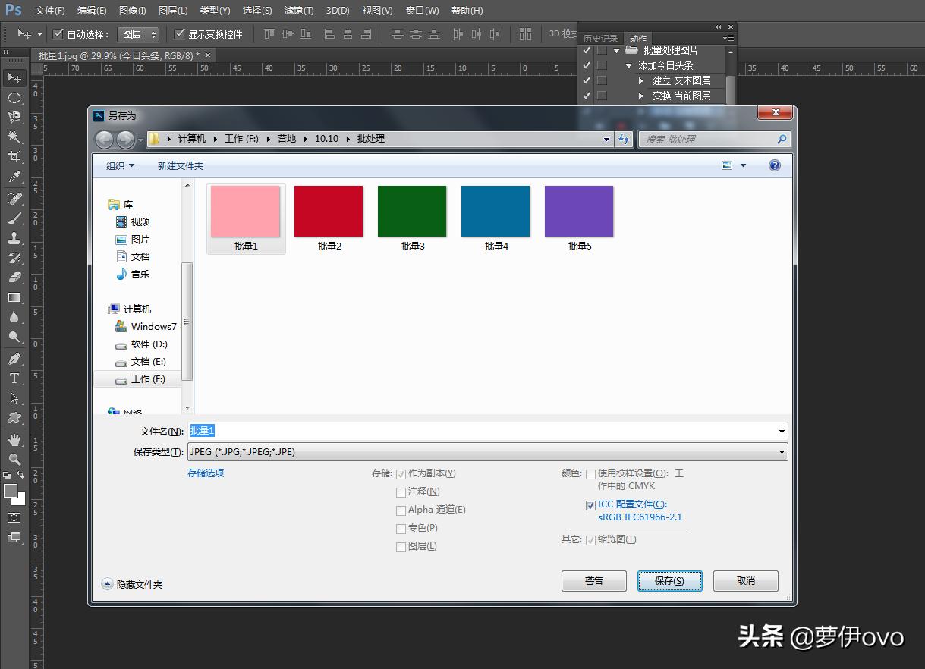Expand the 建立 文本图层 action step
Image resolution: width=925 pixels, height=669 pixels.
641,80
